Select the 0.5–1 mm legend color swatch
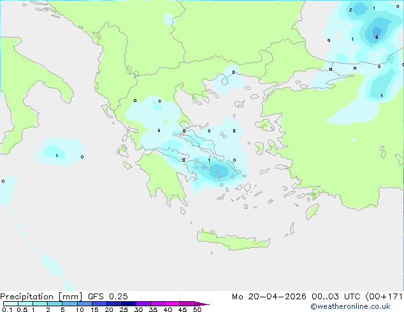Screen dimensions: 404x312 click(25, 304)
